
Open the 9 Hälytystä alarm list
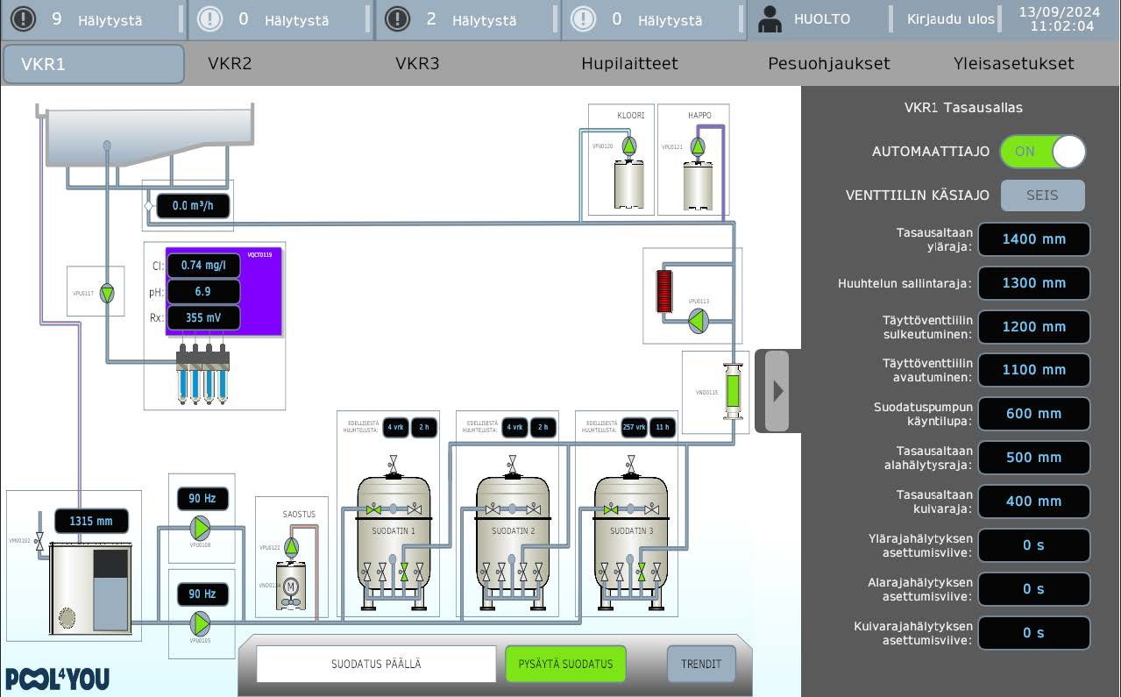(92, 19)
